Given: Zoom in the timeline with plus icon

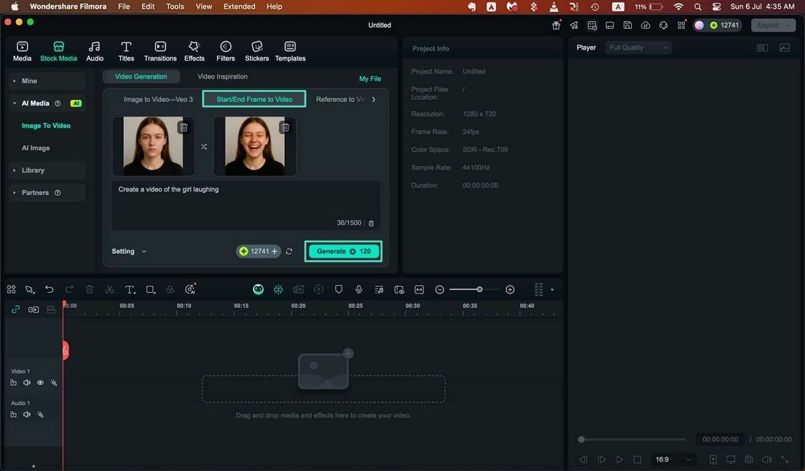Looking at the screenshot, I should 510,290.
